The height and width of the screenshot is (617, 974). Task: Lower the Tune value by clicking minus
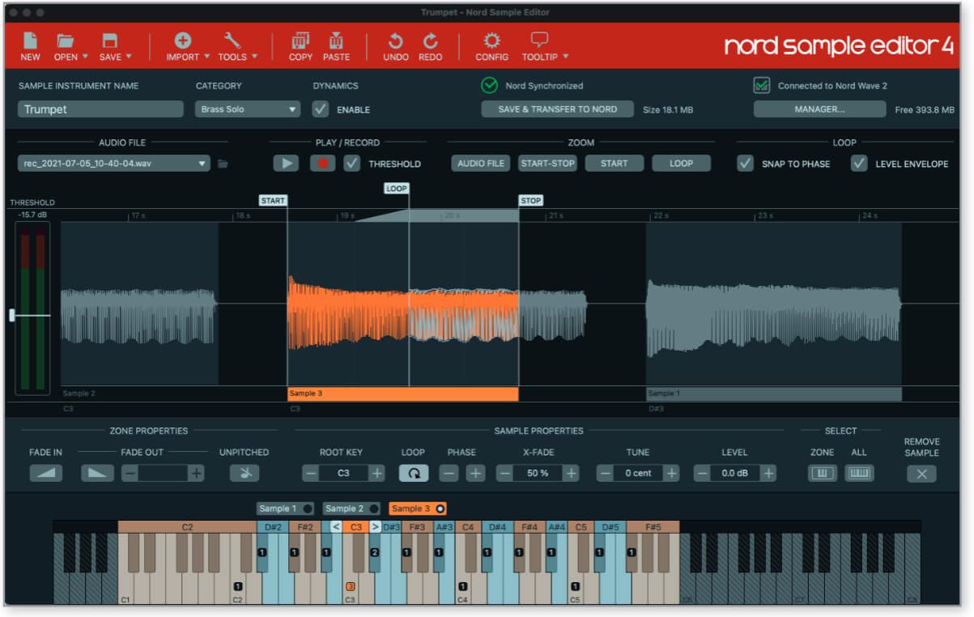pyautogui.click(x=605, y=474)
